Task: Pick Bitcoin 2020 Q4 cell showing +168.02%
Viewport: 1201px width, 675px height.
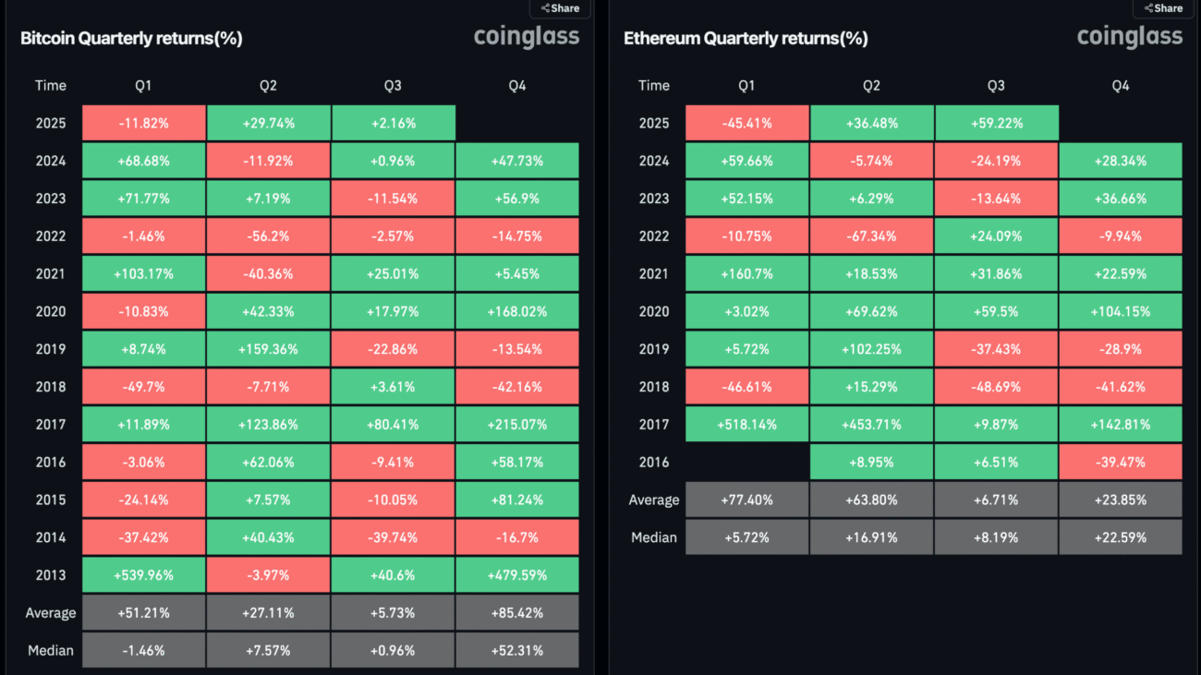Action: pyautogui.click(x=517, y=311)
